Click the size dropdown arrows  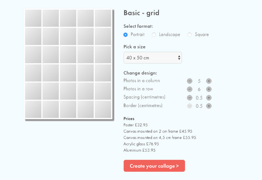click(x=179, y=58)
